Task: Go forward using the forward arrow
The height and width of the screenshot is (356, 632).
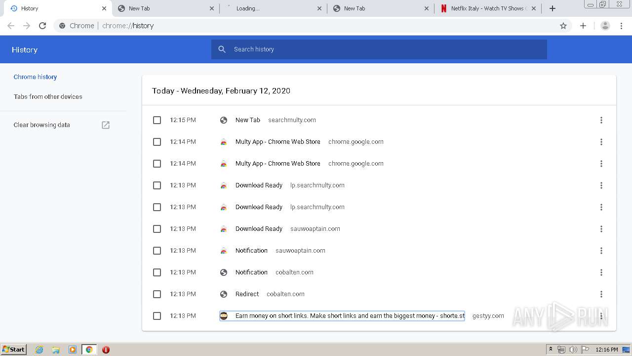Action: click(27, 26)
